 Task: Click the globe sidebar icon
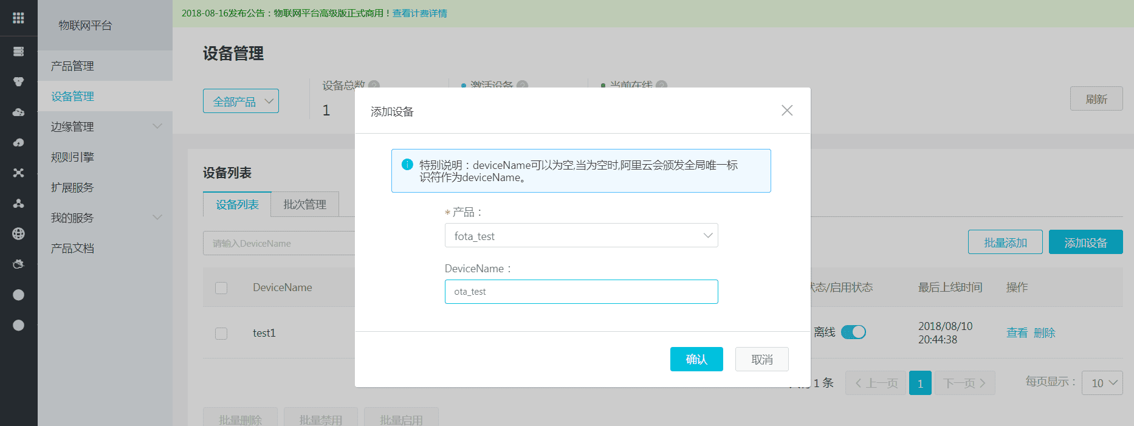18,234
